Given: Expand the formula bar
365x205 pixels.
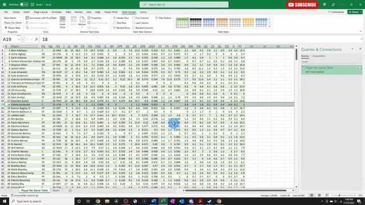Looking at the screenshot, I should coord(362,39).
